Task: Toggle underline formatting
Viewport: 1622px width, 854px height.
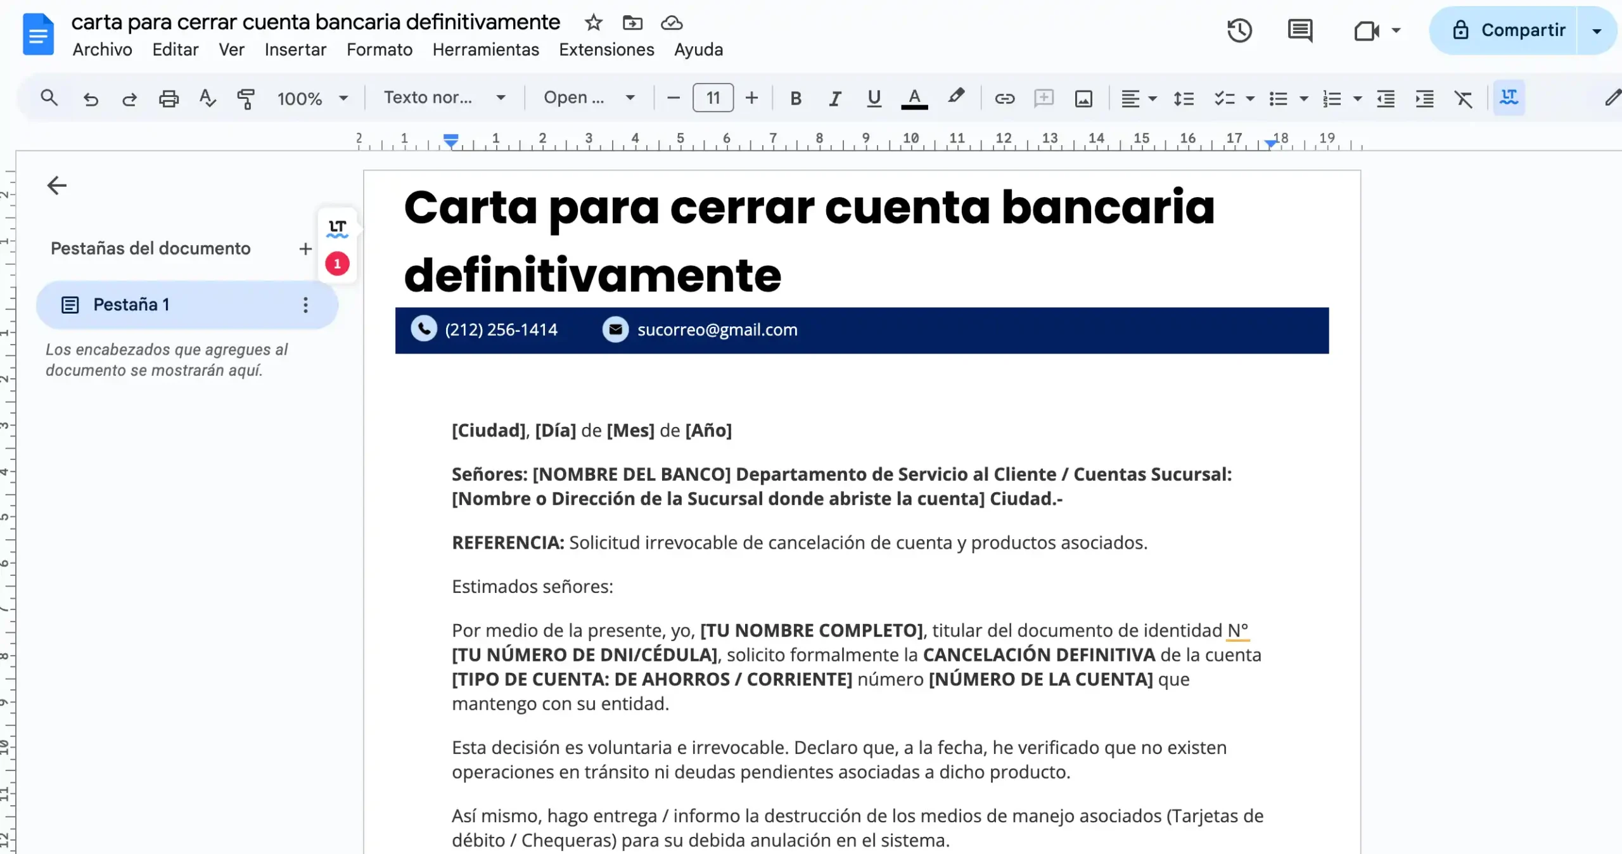Action: pyautogui.click(x=874, y=98)
